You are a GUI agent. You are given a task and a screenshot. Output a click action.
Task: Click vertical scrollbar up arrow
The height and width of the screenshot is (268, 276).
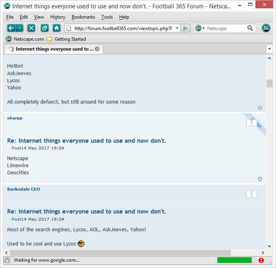click(x=269, y=58)
